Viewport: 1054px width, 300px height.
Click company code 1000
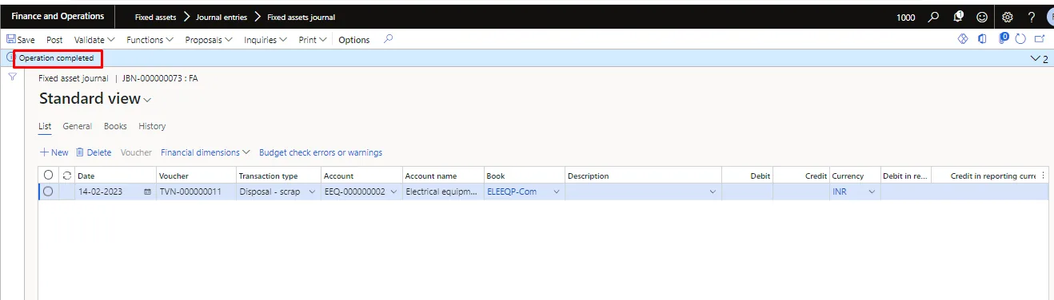(906, 17)
